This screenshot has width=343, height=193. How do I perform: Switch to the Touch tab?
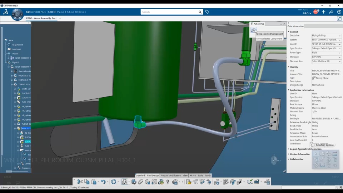(x=208, y=175)
